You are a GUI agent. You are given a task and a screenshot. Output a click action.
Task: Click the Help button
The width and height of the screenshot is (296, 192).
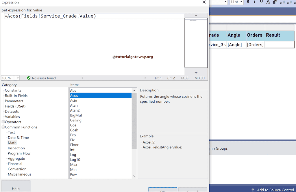pyautogui.click(x=16, y=186)
